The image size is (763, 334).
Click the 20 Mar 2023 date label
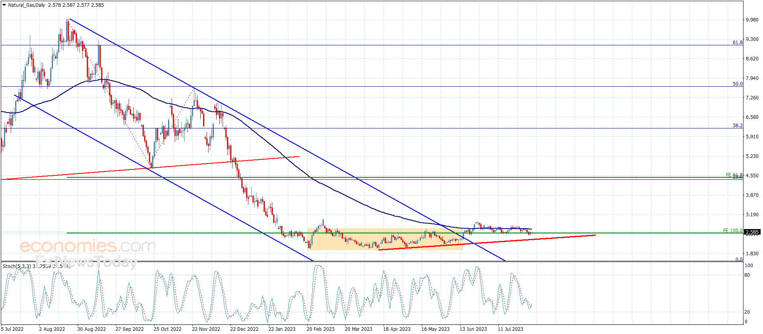pyautogui.click(x=358, y=329)
